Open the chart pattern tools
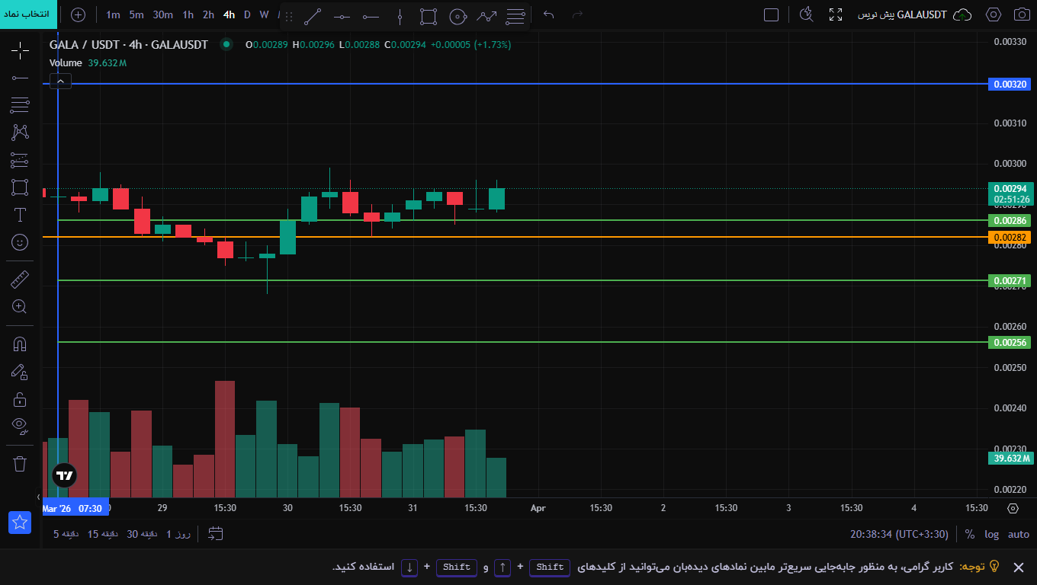Image resolution: width=1037 pixels, height=585 pixels. click(20, 133)
